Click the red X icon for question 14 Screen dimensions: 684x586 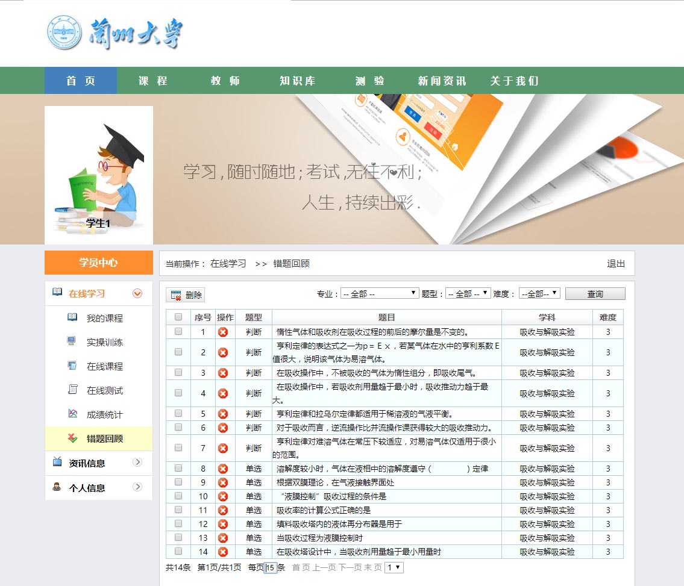coord(223,552)
